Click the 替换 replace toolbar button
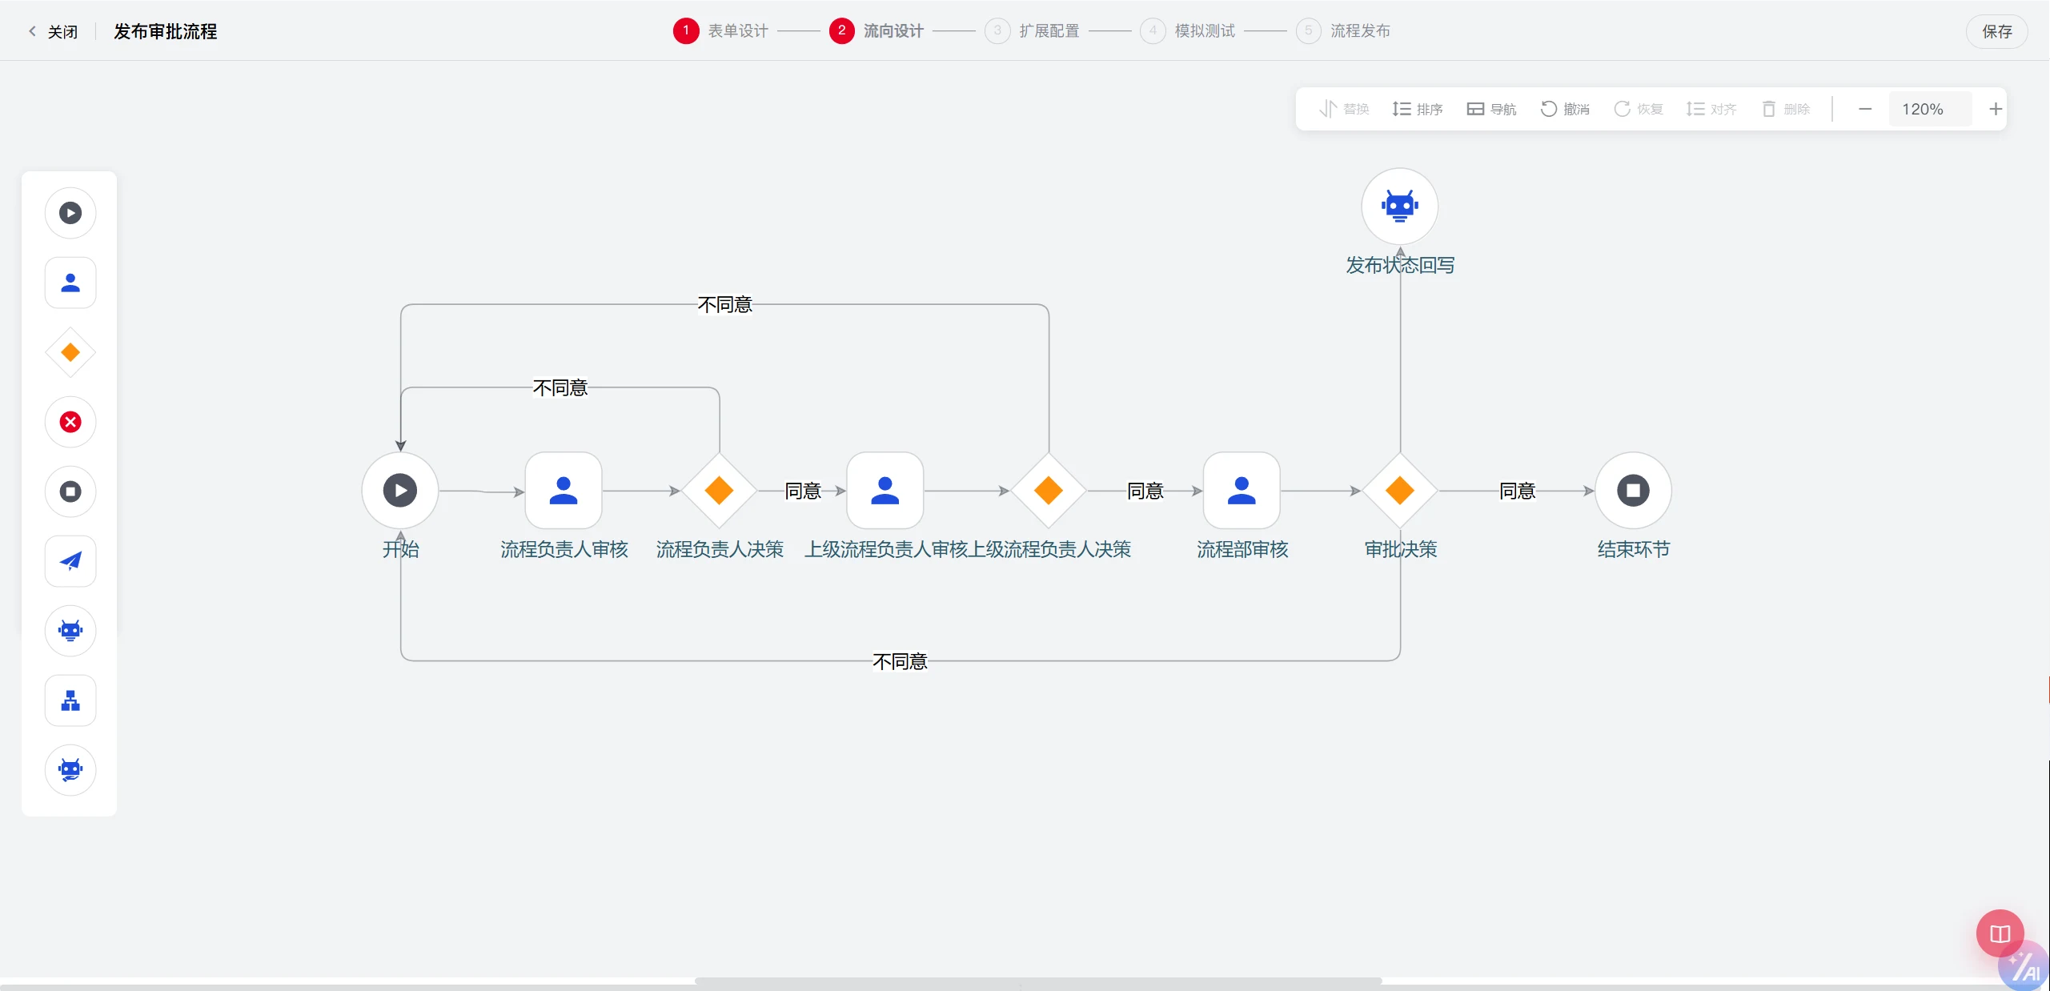Screen dimensions: 2050x991 pyautogui.click(x=1344, y=109)
